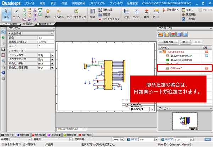
Task: Select the Text (T) drawing tool
Action: point(40,10)
